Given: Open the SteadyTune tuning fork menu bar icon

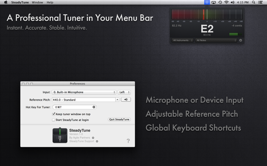Looking at the screenshot, I should 207,2.
